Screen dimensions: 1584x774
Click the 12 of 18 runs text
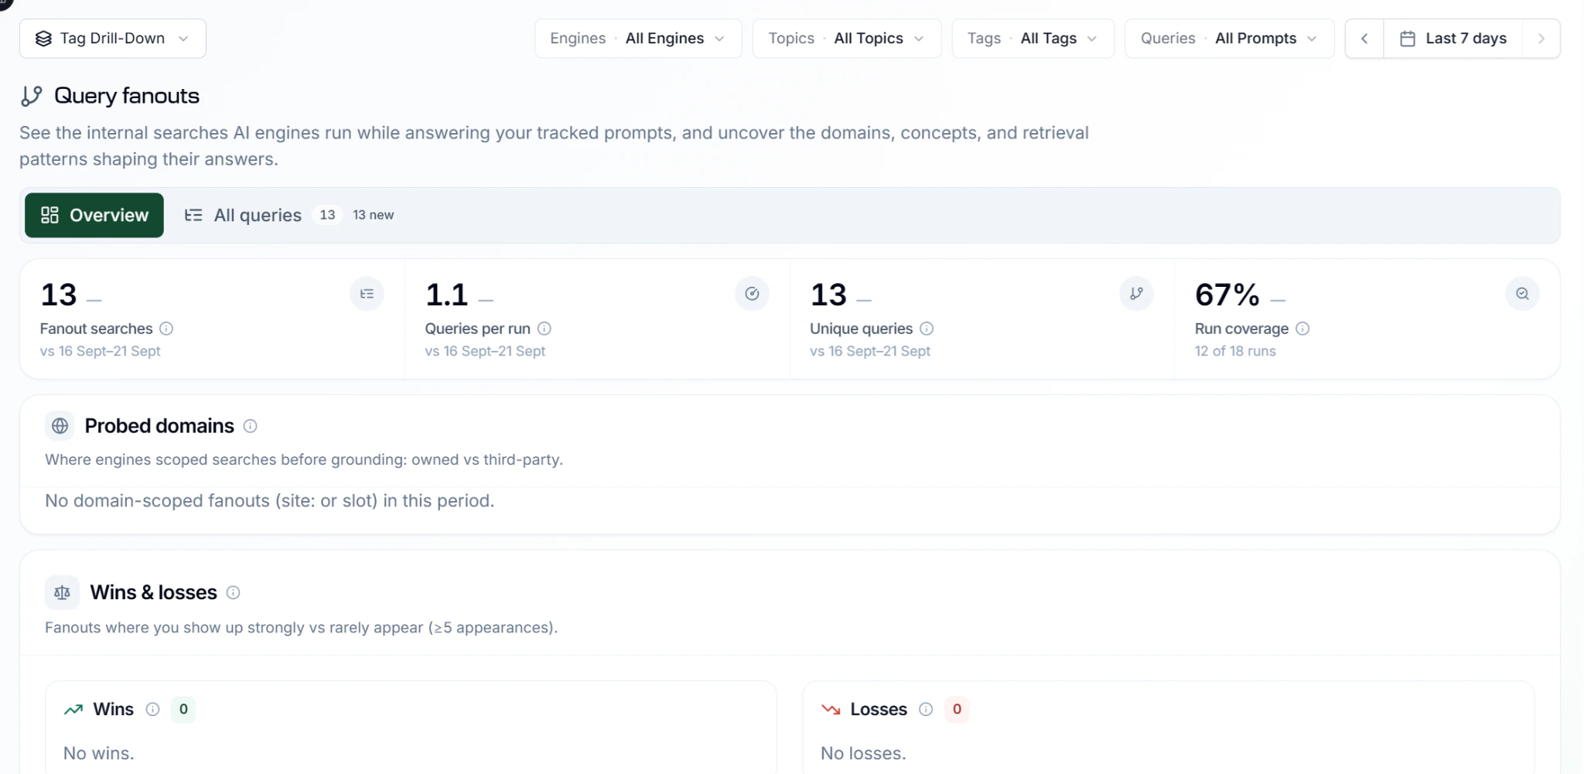(1235, 351)
